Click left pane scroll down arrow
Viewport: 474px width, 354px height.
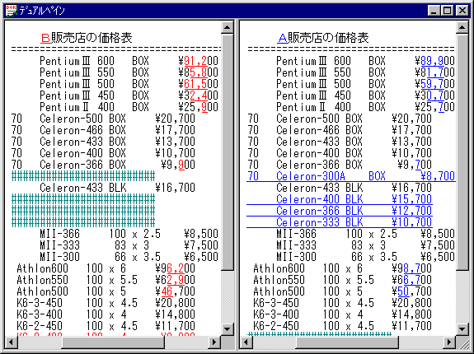pos(227,328)
